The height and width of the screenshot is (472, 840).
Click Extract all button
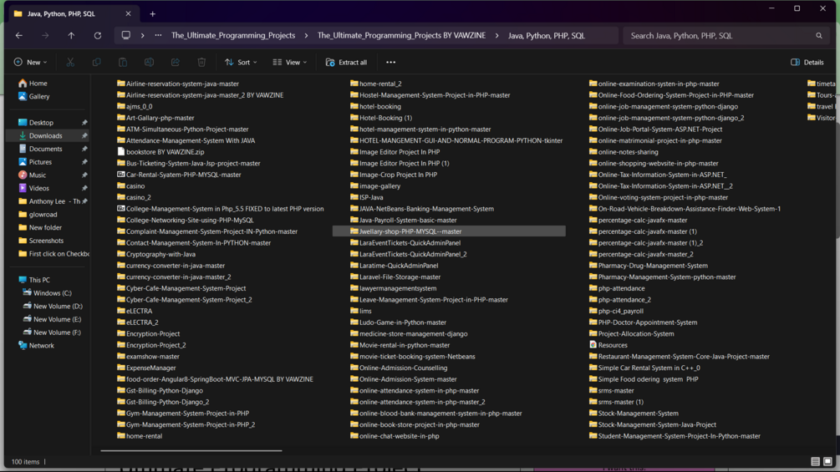click(x=347, y=62)
